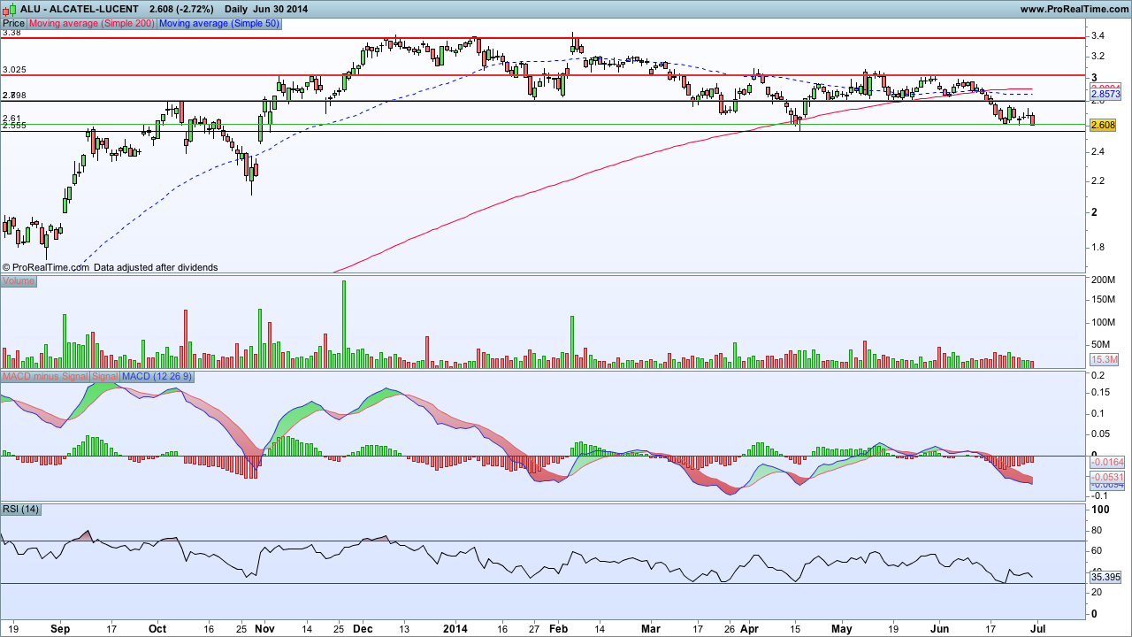Select the Moving average (Simple 50) label
The image size is (1132, 637).
point(220,24)
